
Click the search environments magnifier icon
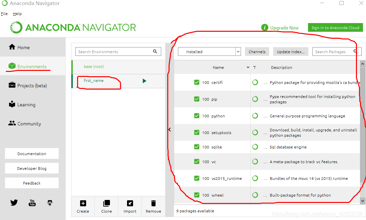coord(155,51)
